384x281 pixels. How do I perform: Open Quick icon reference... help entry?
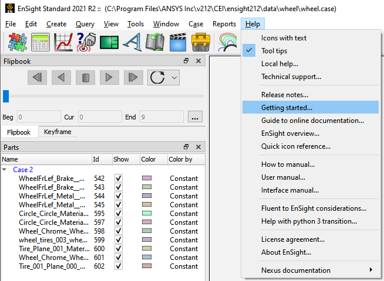coord(311,146)
